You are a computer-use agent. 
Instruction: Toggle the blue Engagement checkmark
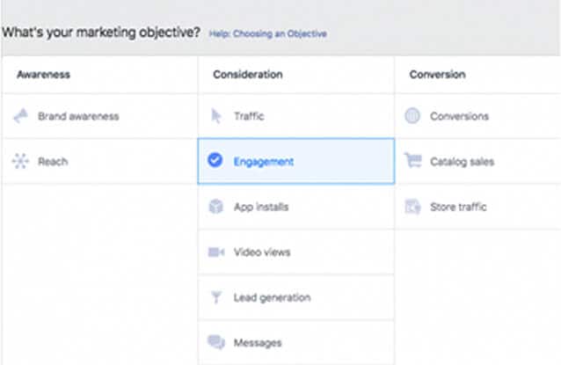click(215, 161)
